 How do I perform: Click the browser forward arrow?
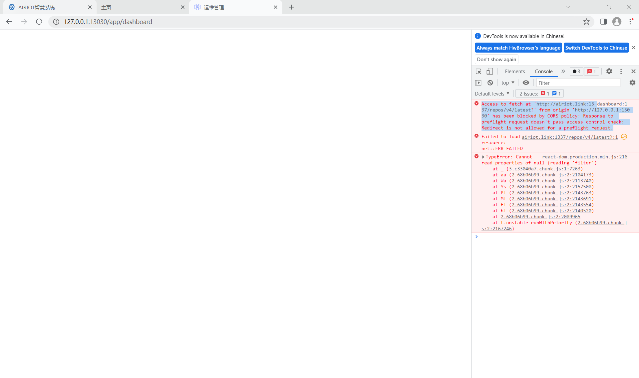pos(24,22)
